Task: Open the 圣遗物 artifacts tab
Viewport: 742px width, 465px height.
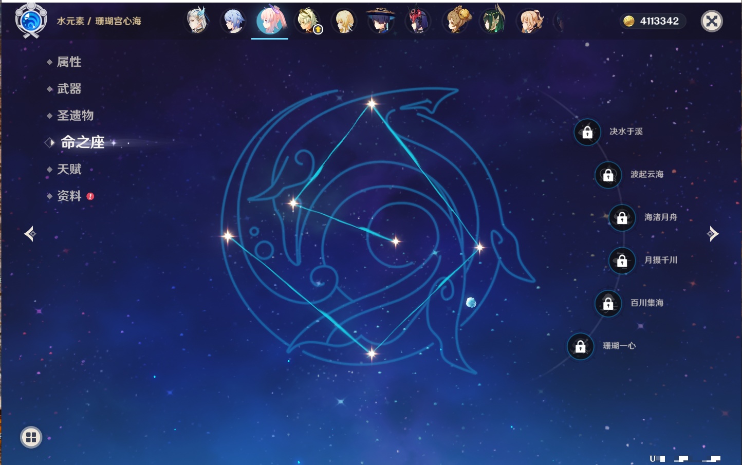Action: click(75, 116)
